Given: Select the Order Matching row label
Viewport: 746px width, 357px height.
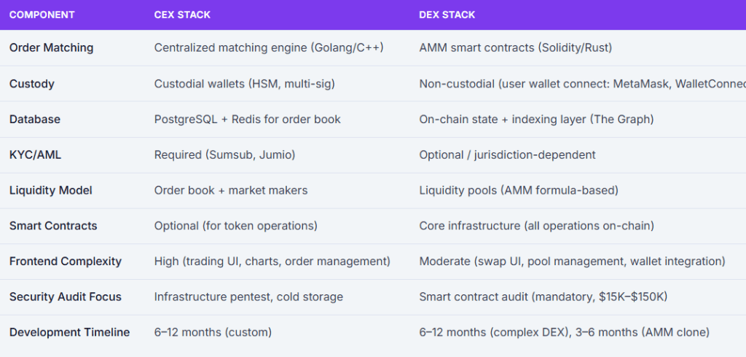Looking at the screenshot, I should pos(51,48).
